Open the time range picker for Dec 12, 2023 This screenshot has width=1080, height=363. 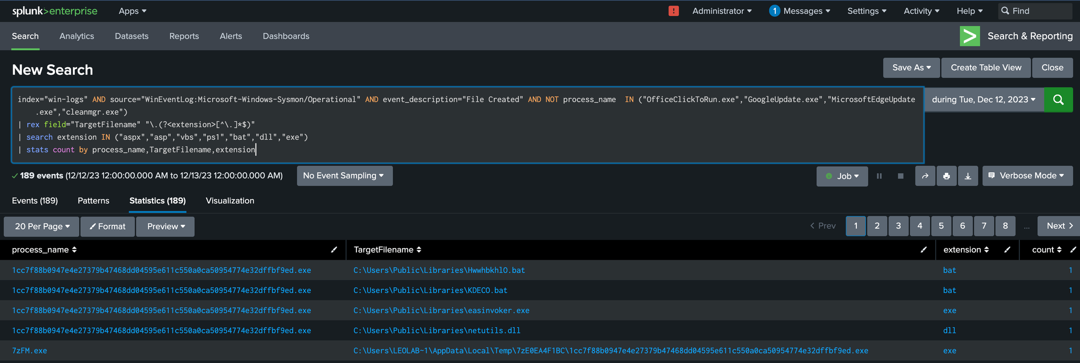pyautogui.click(x=984, y=100)
